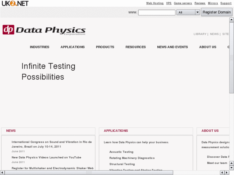Open the Meet our team link
The width and height of the screenshot is (234, 175).
click(x=217, y=163)
